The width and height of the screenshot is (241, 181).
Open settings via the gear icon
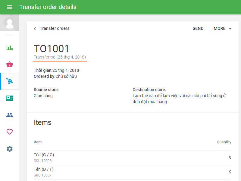tap(9, 149)
